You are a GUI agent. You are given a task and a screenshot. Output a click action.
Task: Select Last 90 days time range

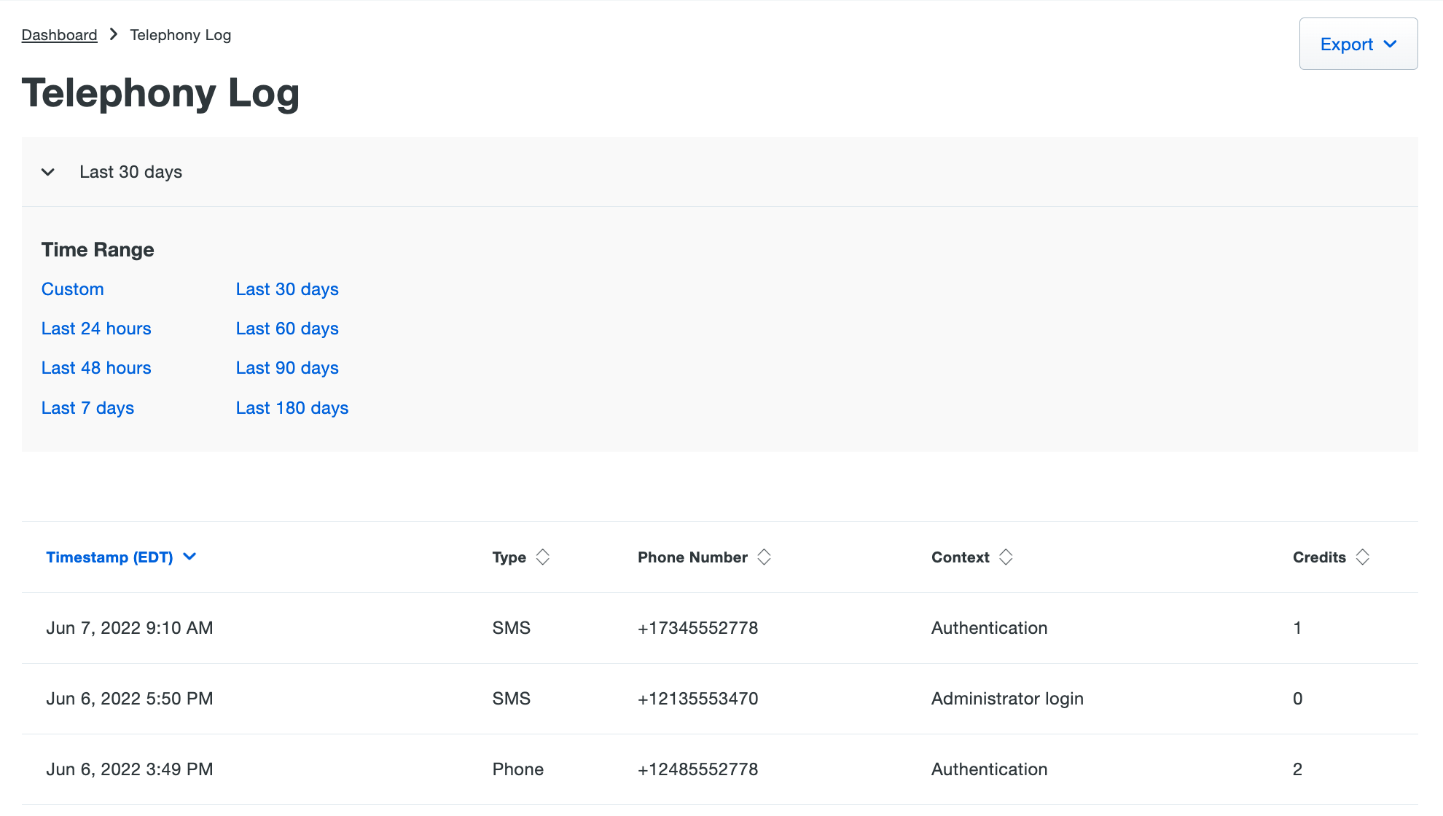(287, 367)
